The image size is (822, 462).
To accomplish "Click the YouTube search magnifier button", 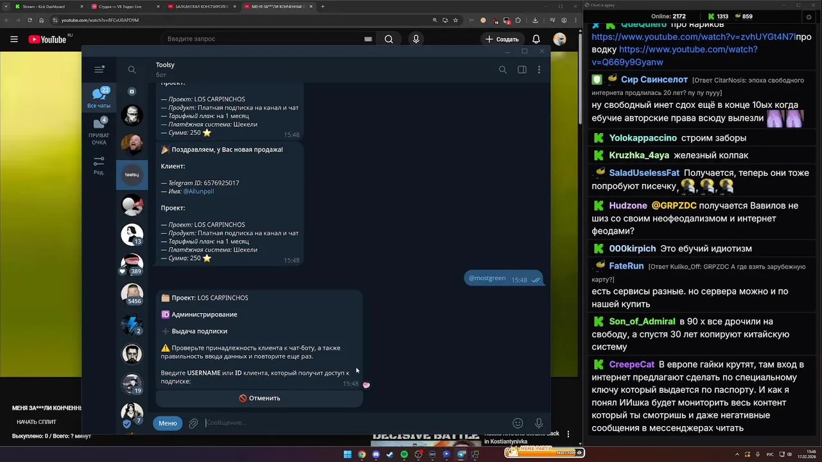I will (389, 39).
